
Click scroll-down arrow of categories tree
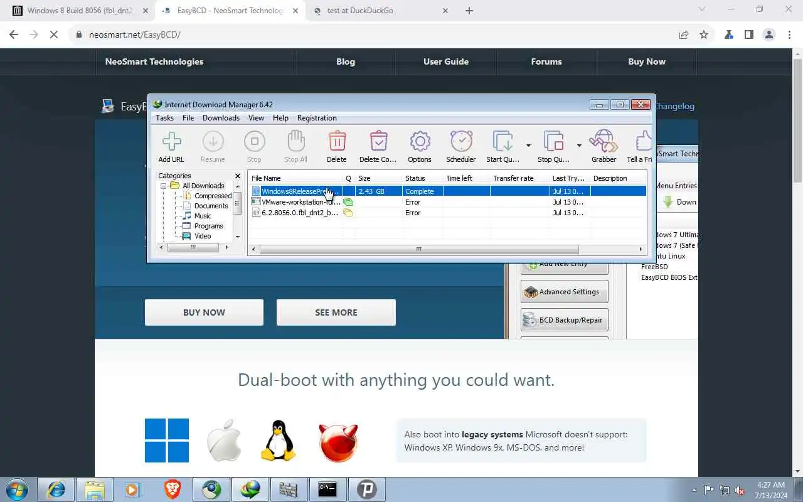click(x=238, y=237)
